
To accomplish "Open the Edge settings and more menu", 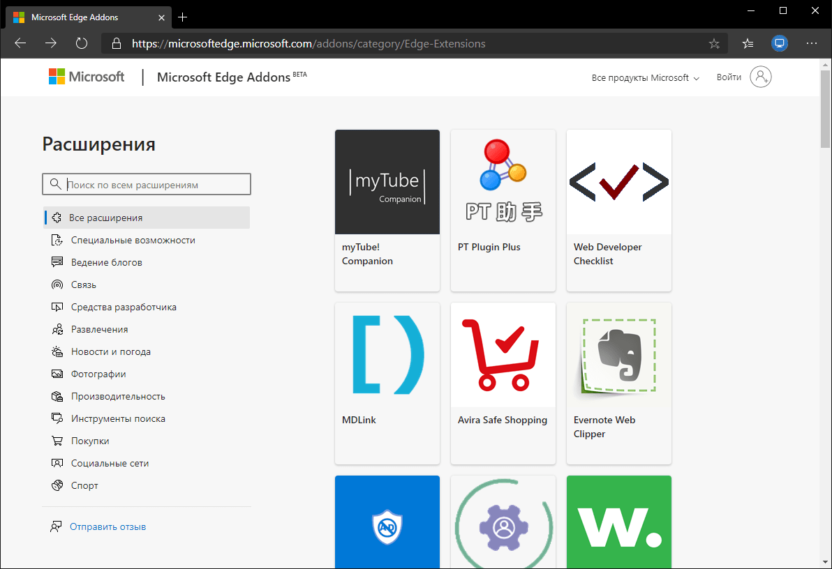I will point(811,43).
